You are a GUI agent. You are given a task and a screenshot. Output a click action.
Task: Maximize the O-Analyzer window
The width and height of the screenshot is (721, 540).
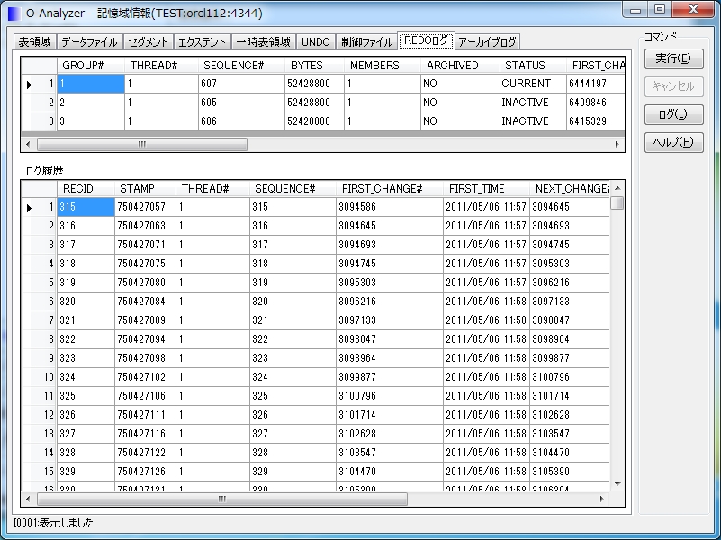click(660, 9)
